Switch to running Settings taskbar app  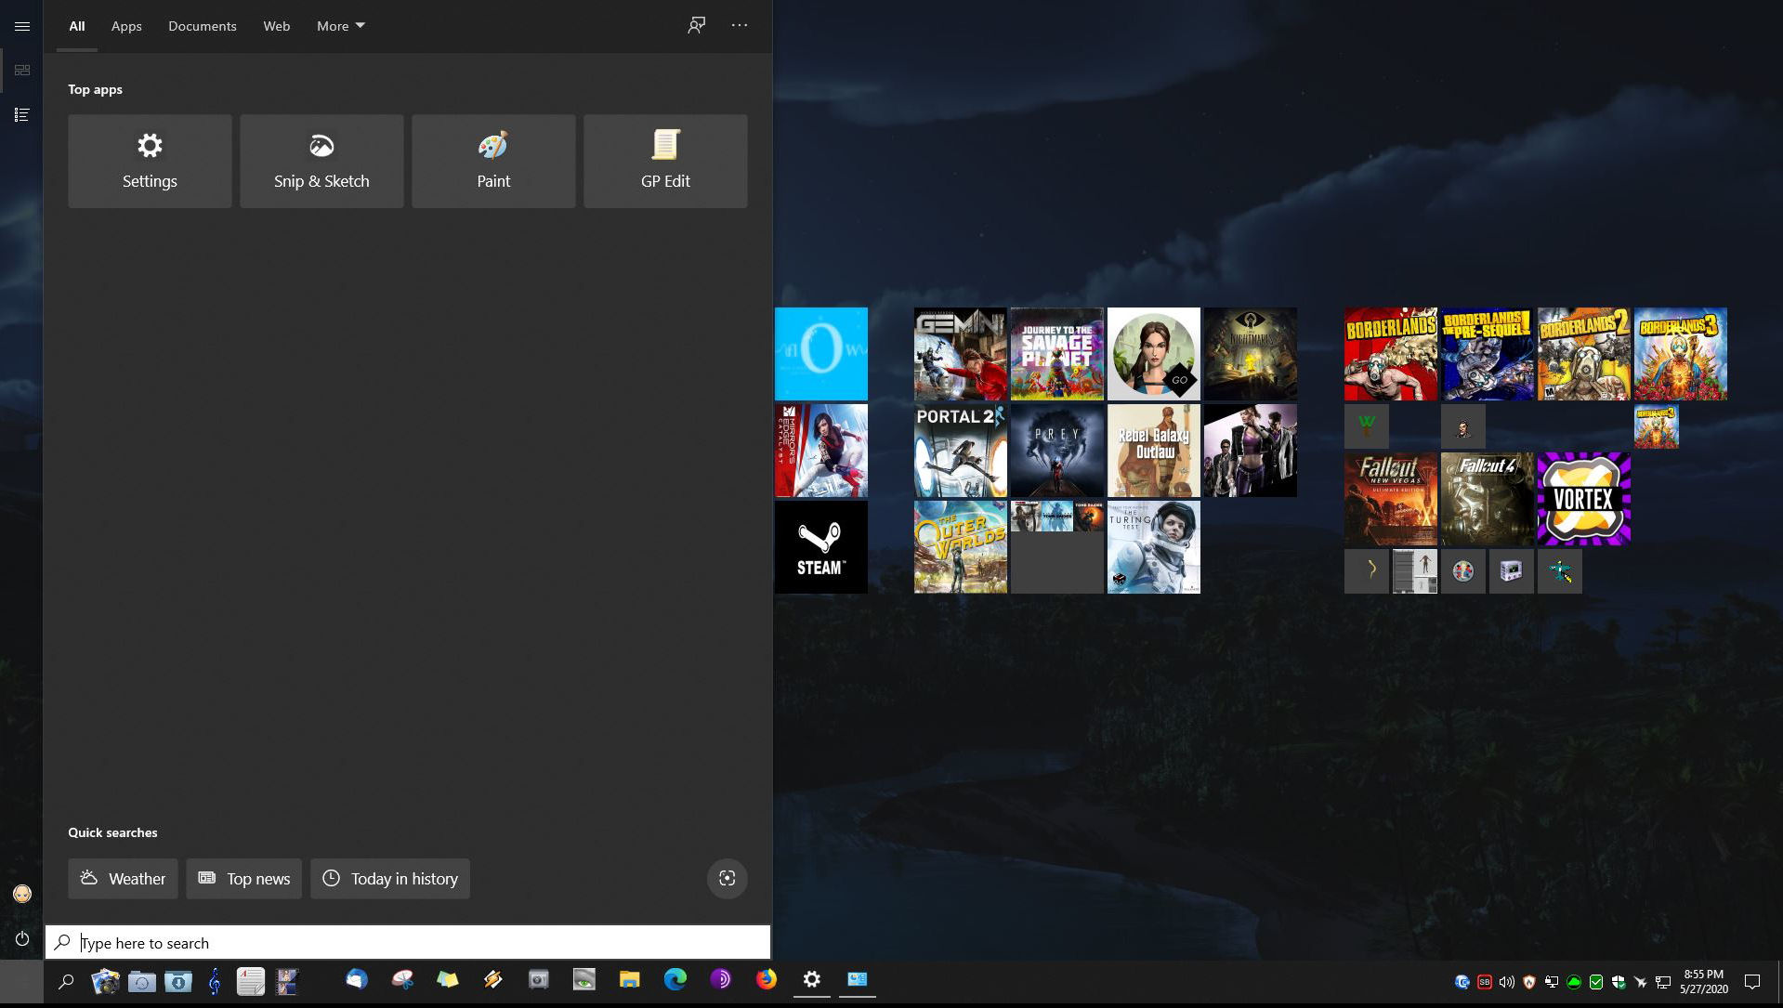click(x=812, y=979)
